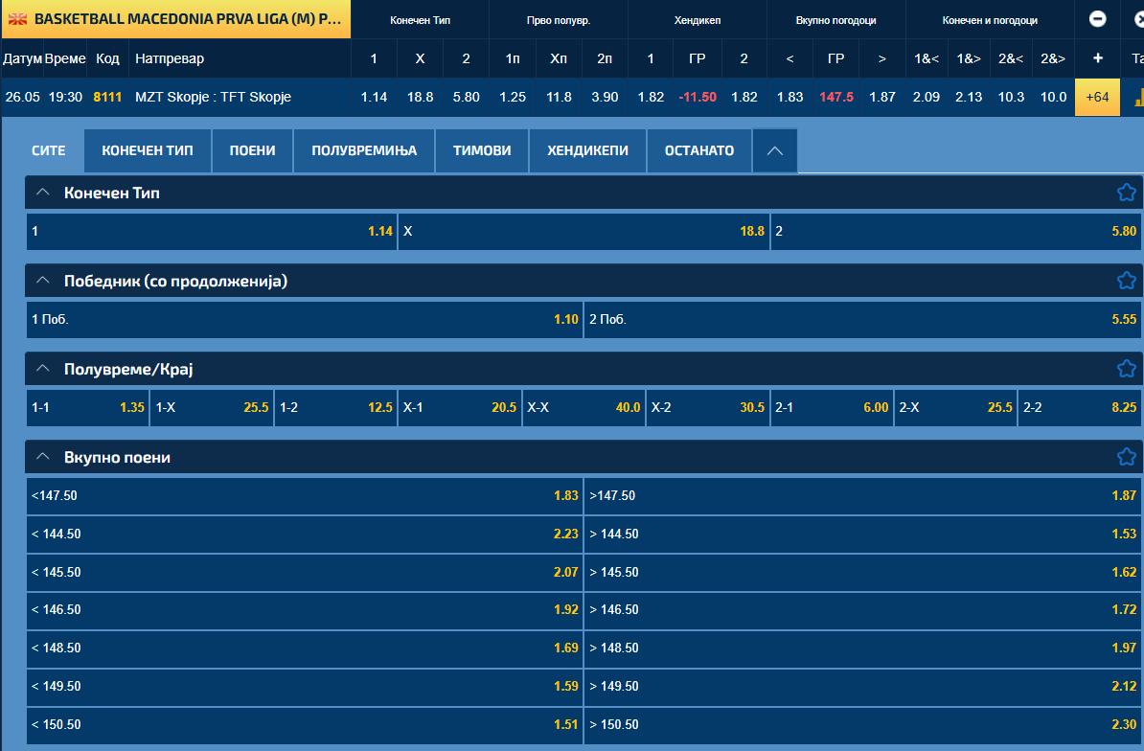
Task: Pick halftime/fulltime 2-1 at 6.00
Action: tap(832, 407)
